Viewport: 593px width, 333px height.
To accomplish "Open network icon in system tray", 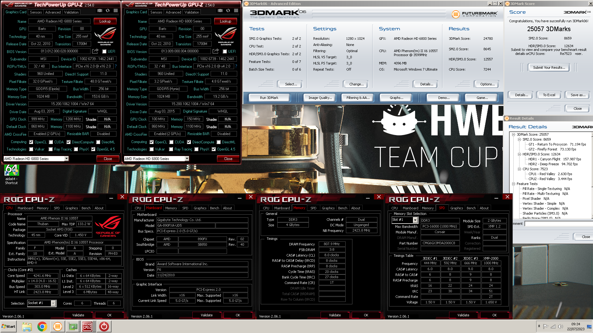I will (x=553, y=327).
